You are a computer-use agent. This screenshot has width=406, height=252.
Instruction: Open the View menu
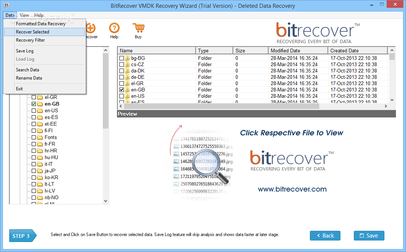pos(24,15)
